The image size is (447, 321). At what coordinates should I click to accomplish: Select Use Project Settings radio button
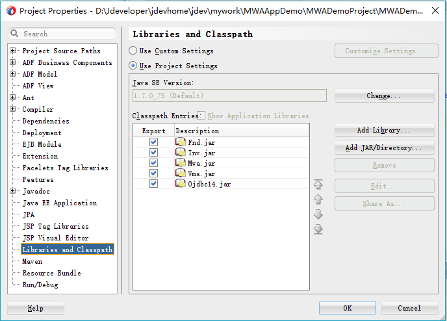tap(133, 66)
